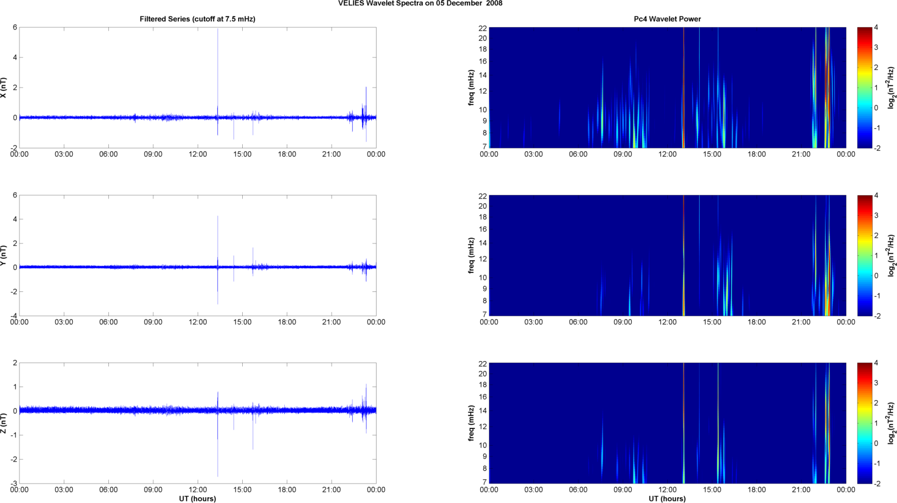
Task: Click the Pc4 Wavelet Power heading
Action: tap(667, 19)
